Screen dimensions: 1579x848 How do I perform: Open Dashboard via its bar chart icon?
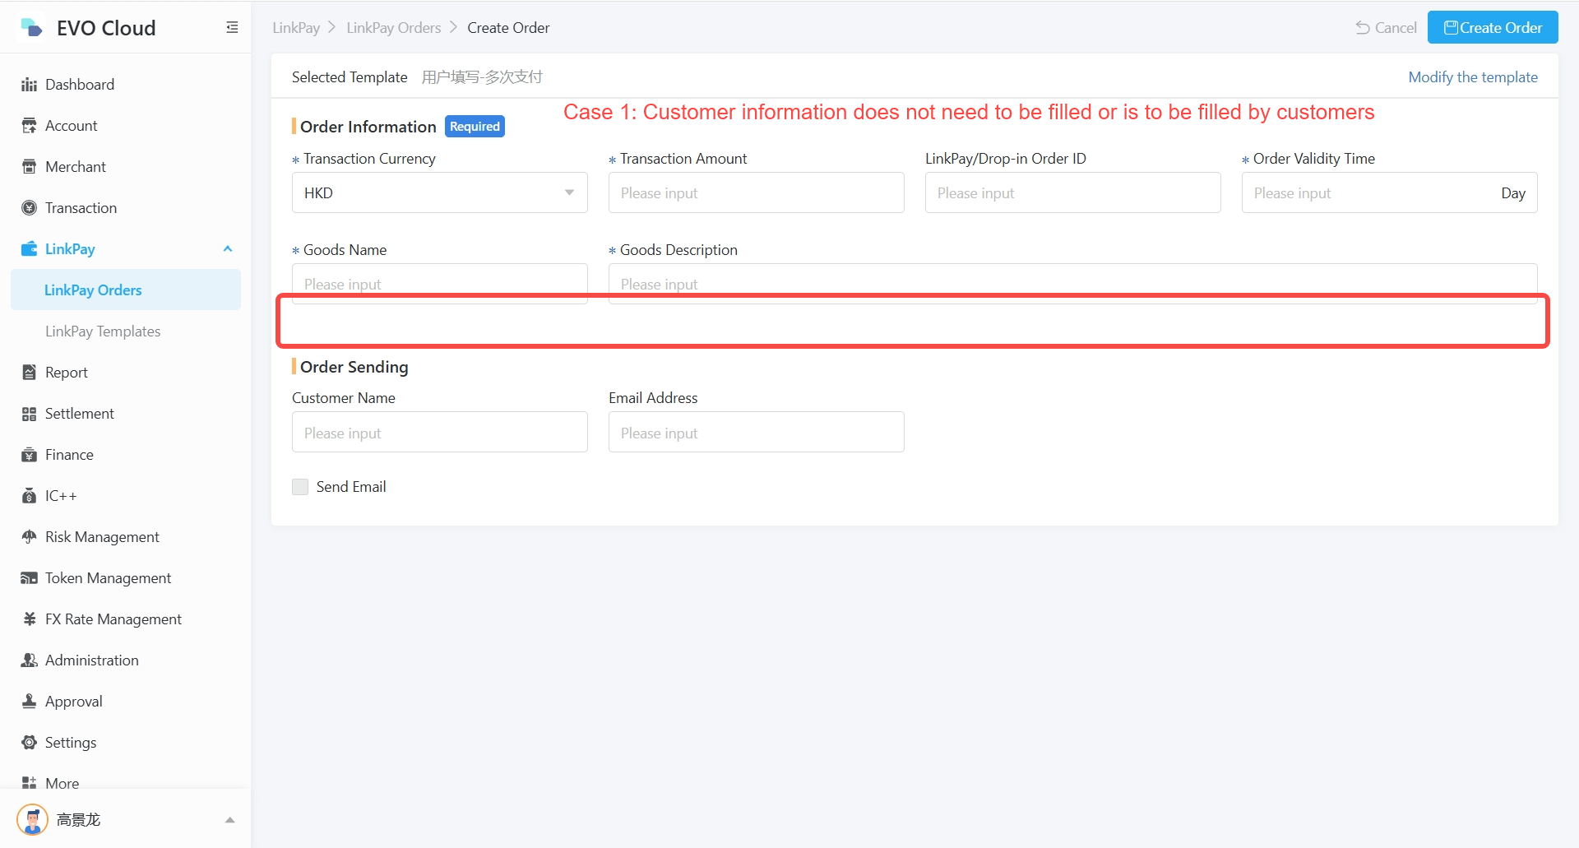coord(29,85)
